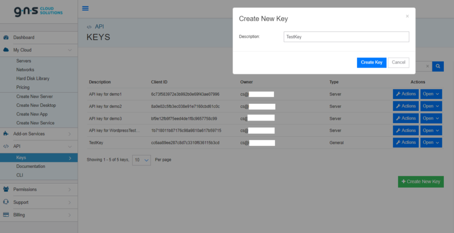Open Hard Disk Library in sidebar
Viewport: 454px width, 233px height.
point(33,79)
